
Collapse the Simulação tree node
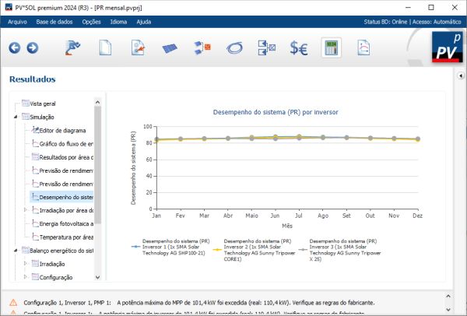(x=16, y=117)
